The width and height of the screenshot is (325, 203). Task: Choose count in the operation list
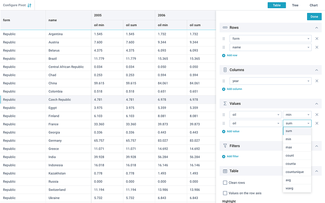pos(297,155)
